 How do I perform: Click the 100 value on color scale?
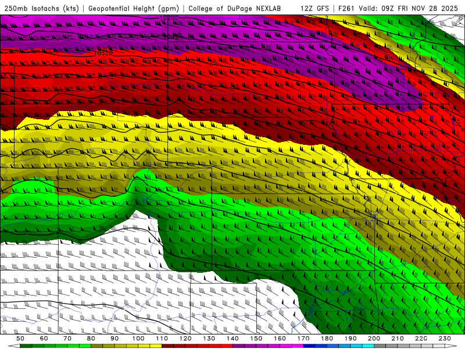138,339
